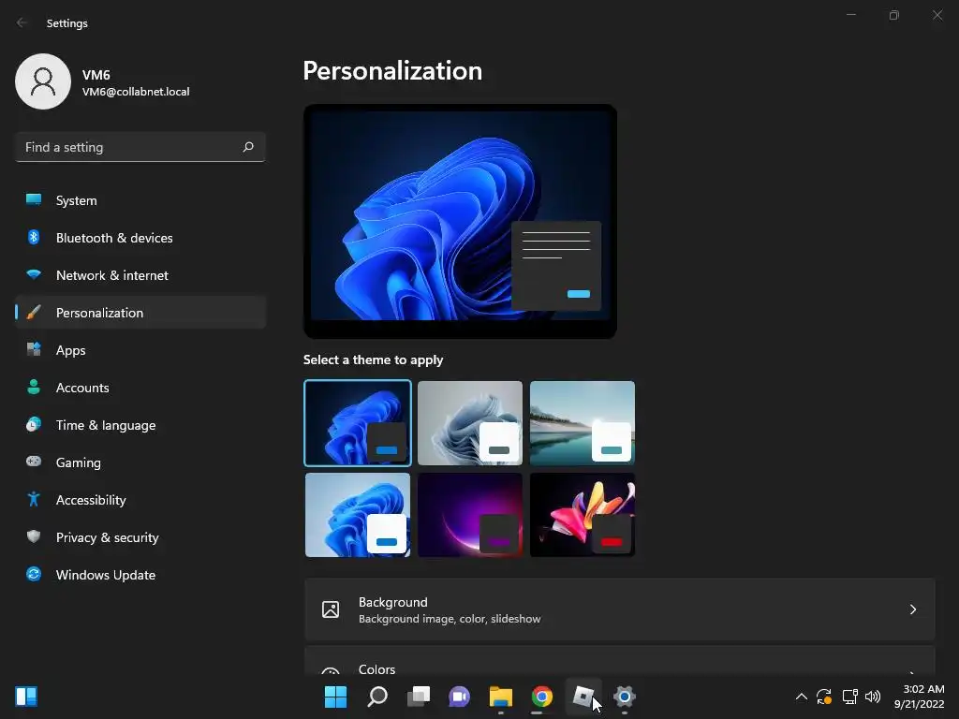
Task: Apply the light blue bloom theme
Action: click(358, 515)
